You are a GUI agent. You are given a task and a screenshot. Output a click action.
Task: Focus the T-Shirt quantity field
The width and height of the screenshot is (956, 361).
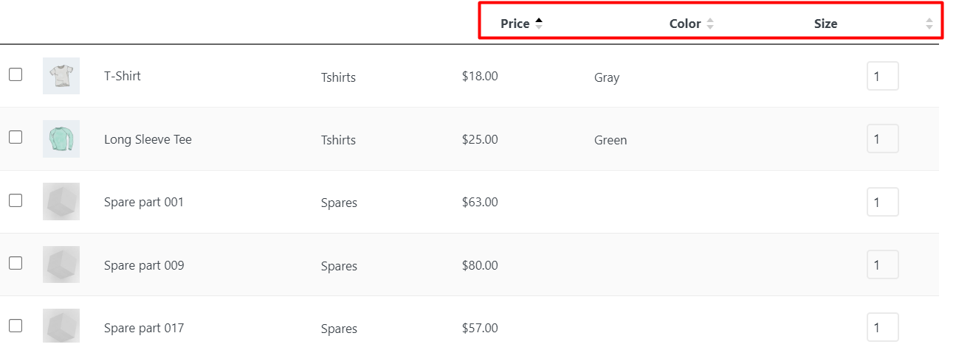pos(882,76)
